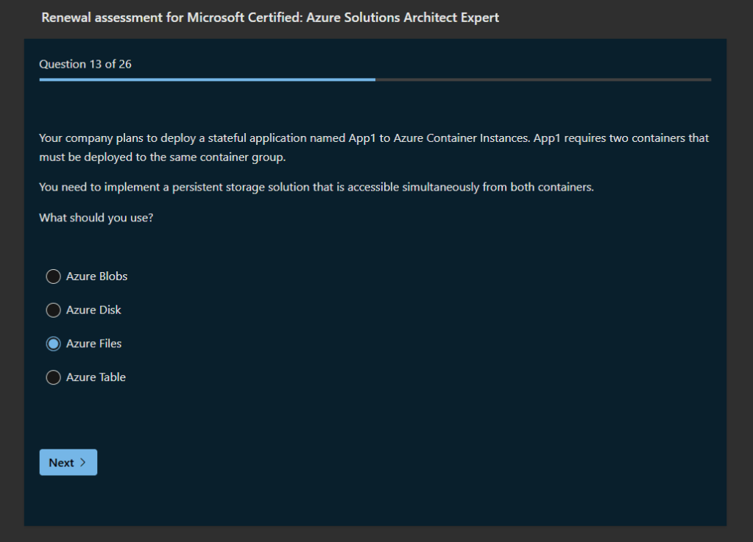This screenshot has width=753, height=542.
Task: Select the Azure Blobs radio button
Action: coord(53,277)
